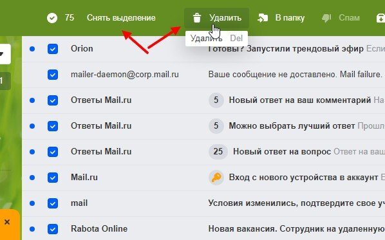
Task: Click the select-all checkmark icon next to 75
Action: (x=52, y=18)
